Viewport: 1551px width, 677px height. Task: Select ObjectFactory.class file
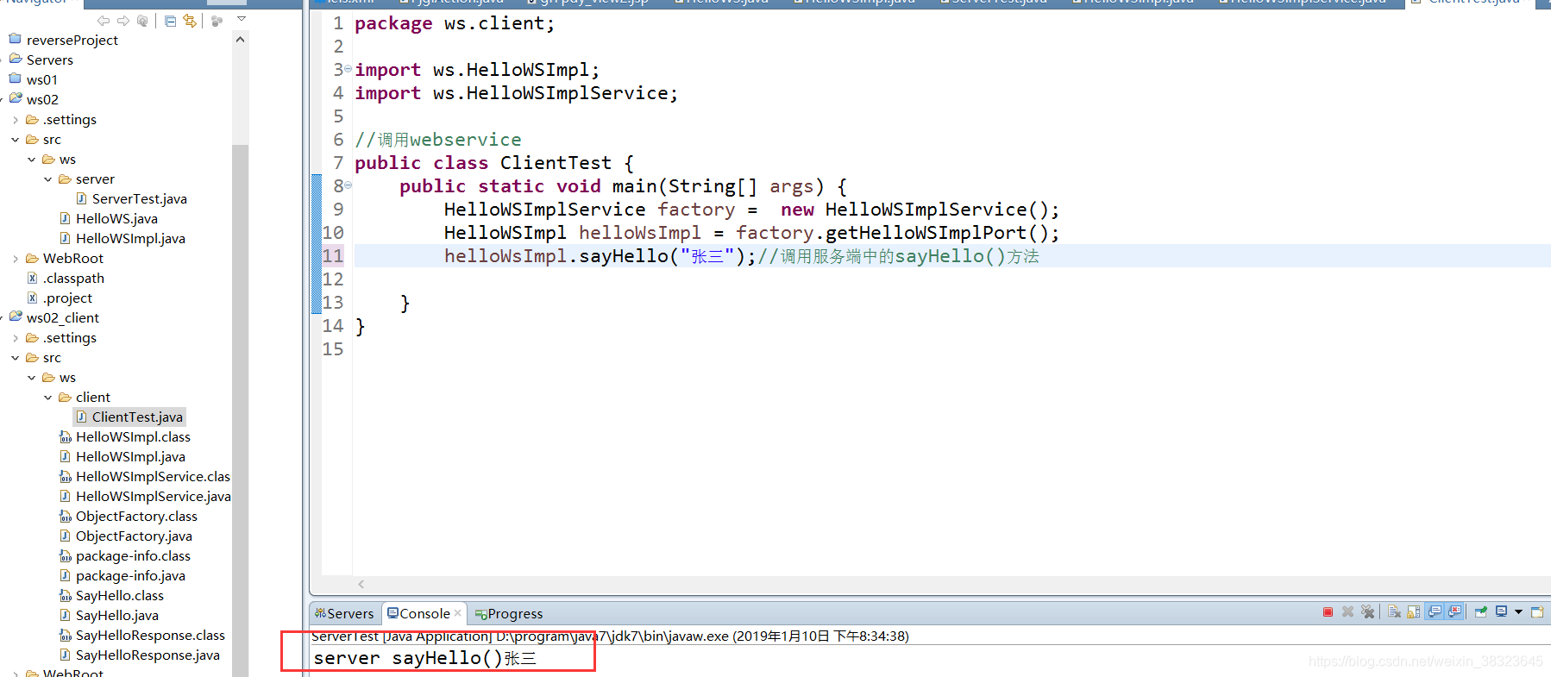(x=129, y=517)
